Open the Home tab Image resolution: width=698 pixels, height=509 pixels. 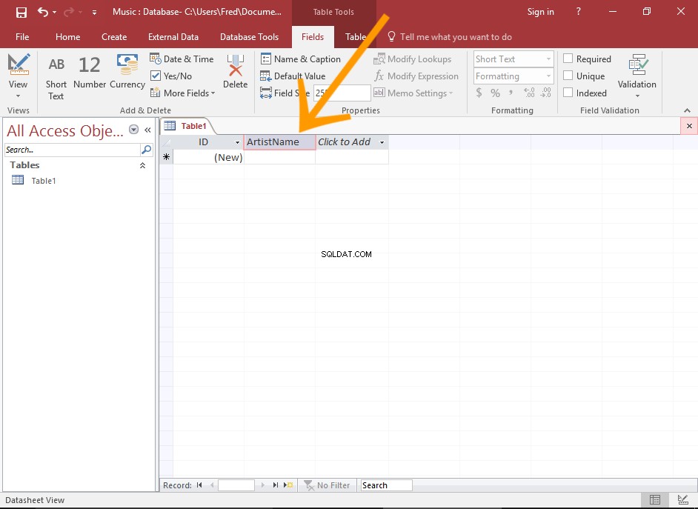[67, 37]
